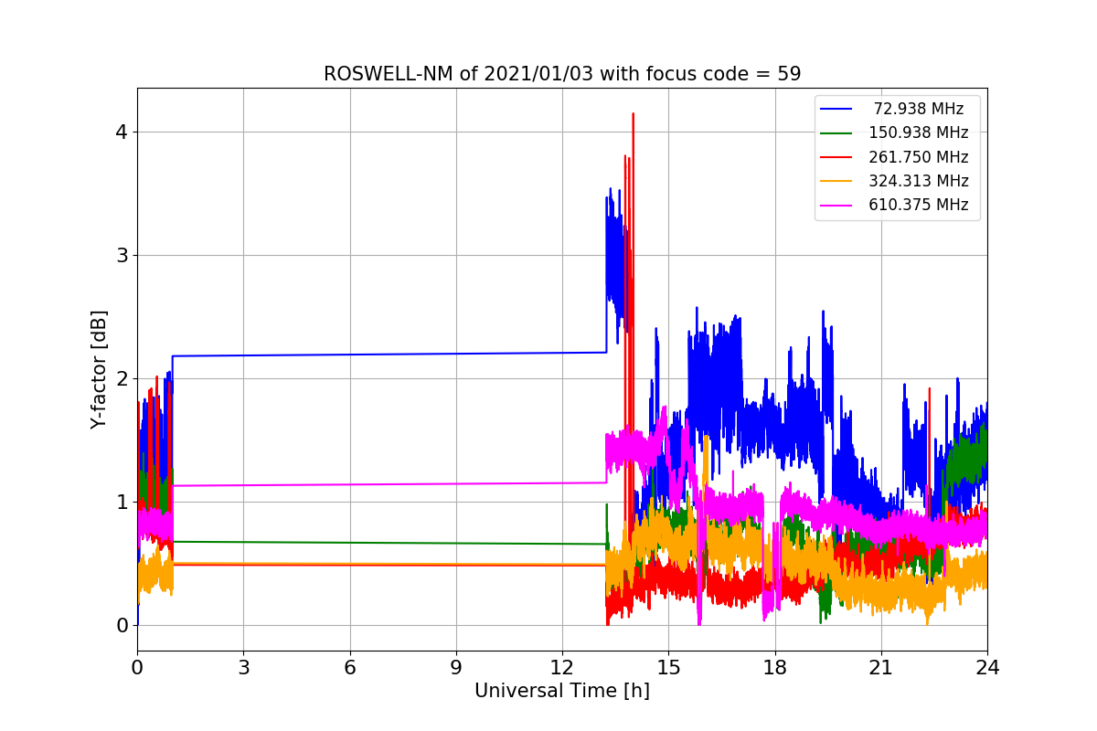Image resolution: width=1097 pixels, height=731 pixels.
Task: Click the green line sample in legend
Action: (x=837, y=132)
